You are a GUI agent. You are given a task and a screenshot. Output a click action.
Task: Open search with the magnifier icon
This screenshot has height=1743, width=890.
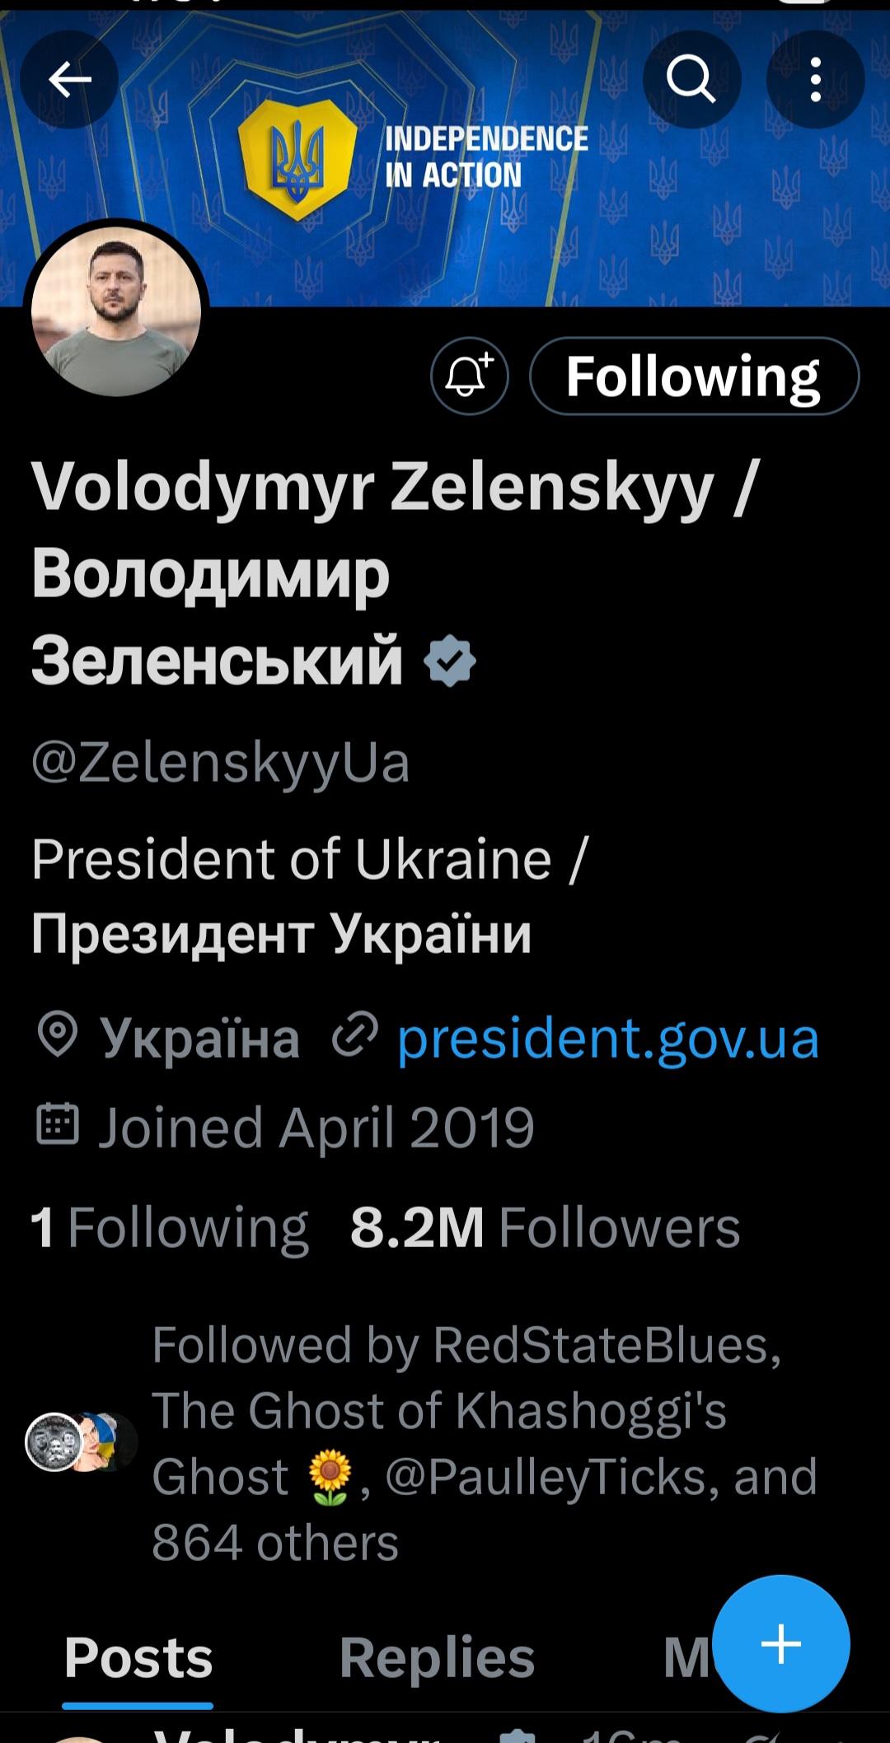(691, 79)
